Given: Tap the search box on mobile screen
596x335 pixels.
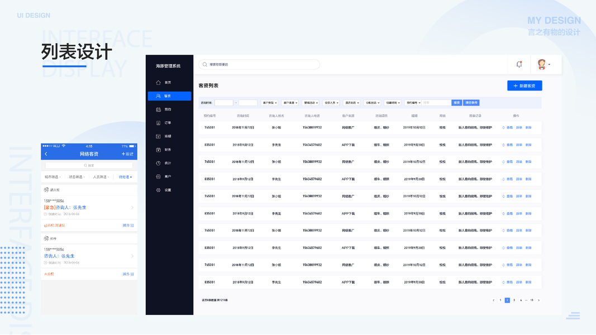Looking at the screenshot, I should click(89, 165).
